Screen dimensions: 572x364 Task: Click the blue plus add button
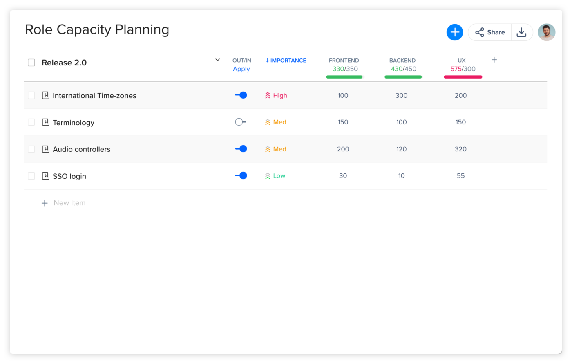tap(454, 32)
